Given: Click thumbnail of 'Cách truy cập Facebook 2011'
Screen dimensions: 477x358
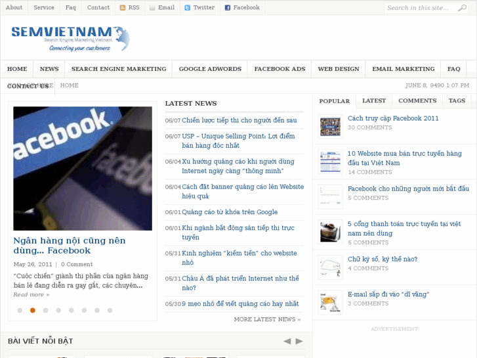Looking at the screenshot, I should pyautogui.click(x=331, y=127).
